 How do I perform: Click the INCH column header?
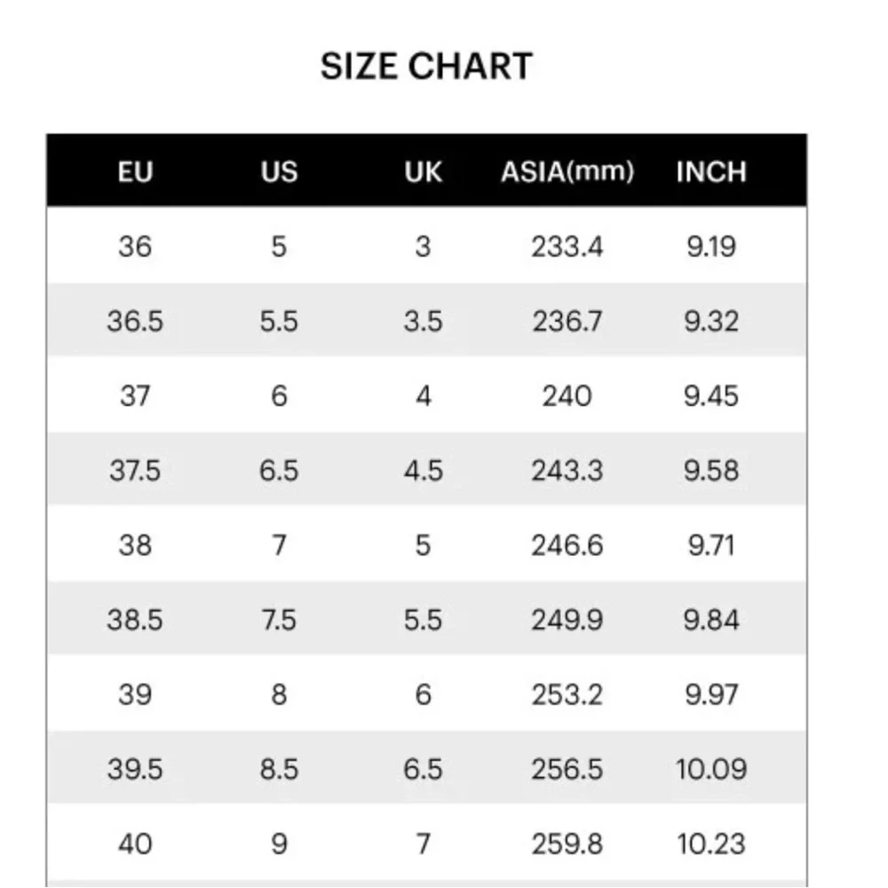click(x=711, y=171)
